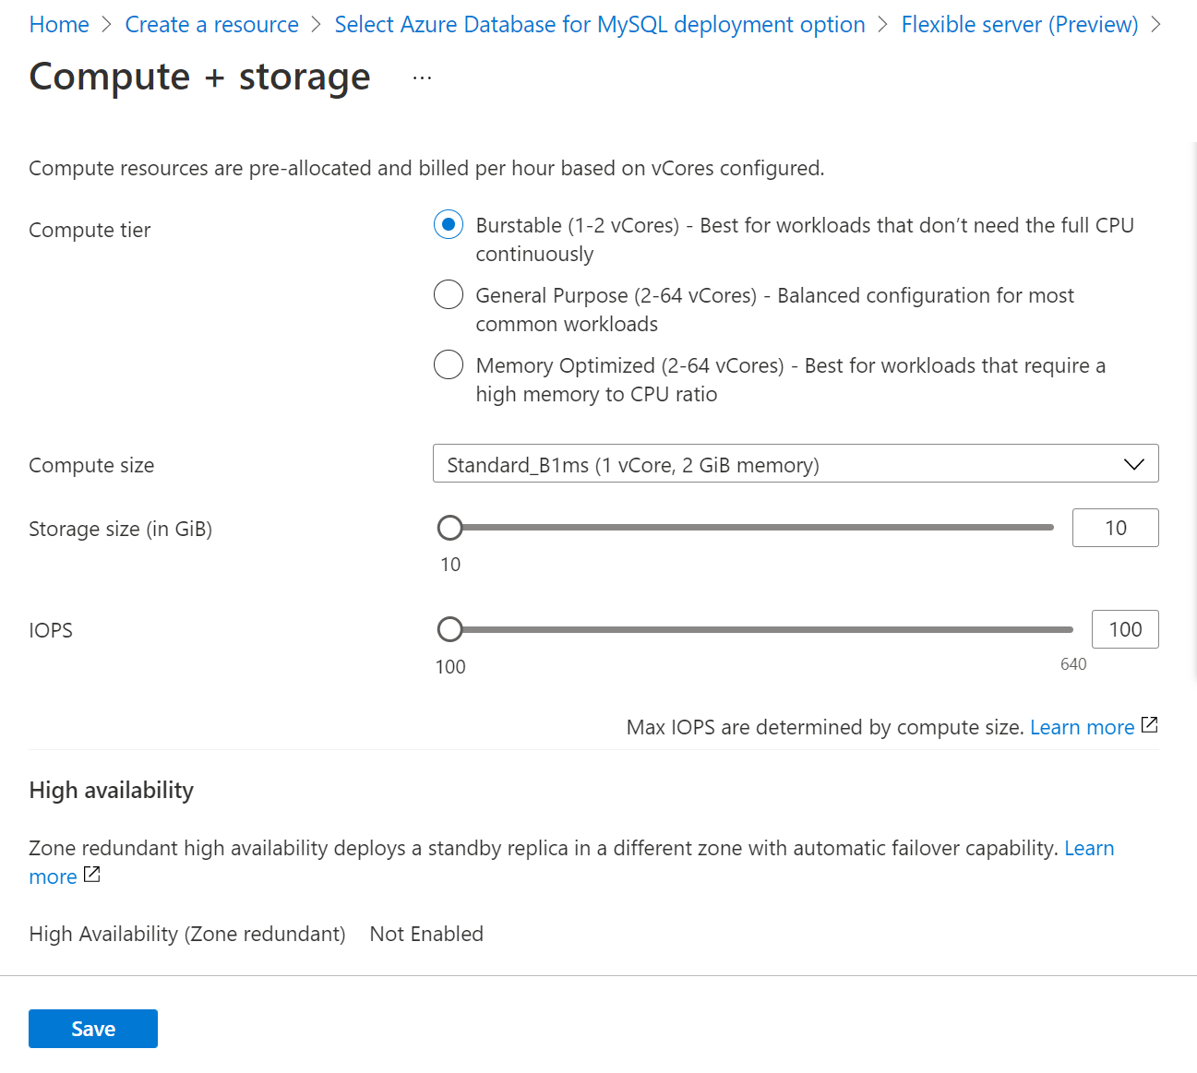Screen dimensions: 1197x1073
Task: Navigate to Create a resource breadcrumb
Action: point(211,25)
